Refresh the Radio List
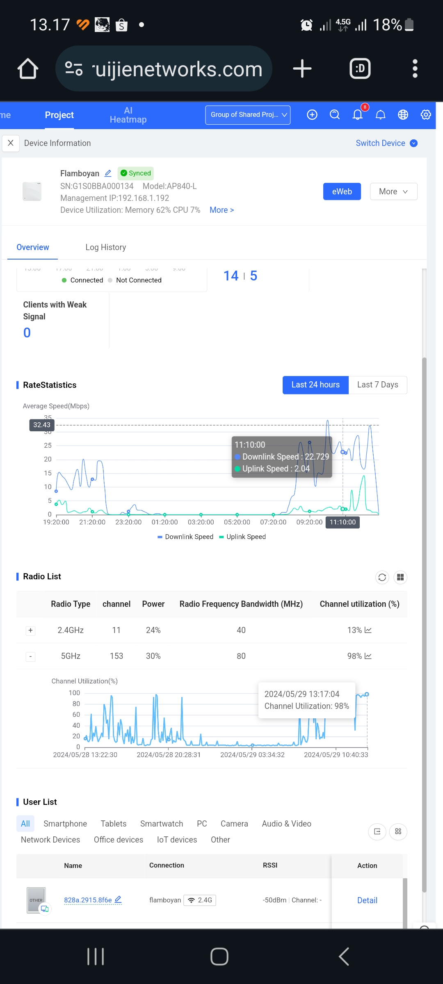The height and width of the screenshot is (984, 443). (382, 577)
